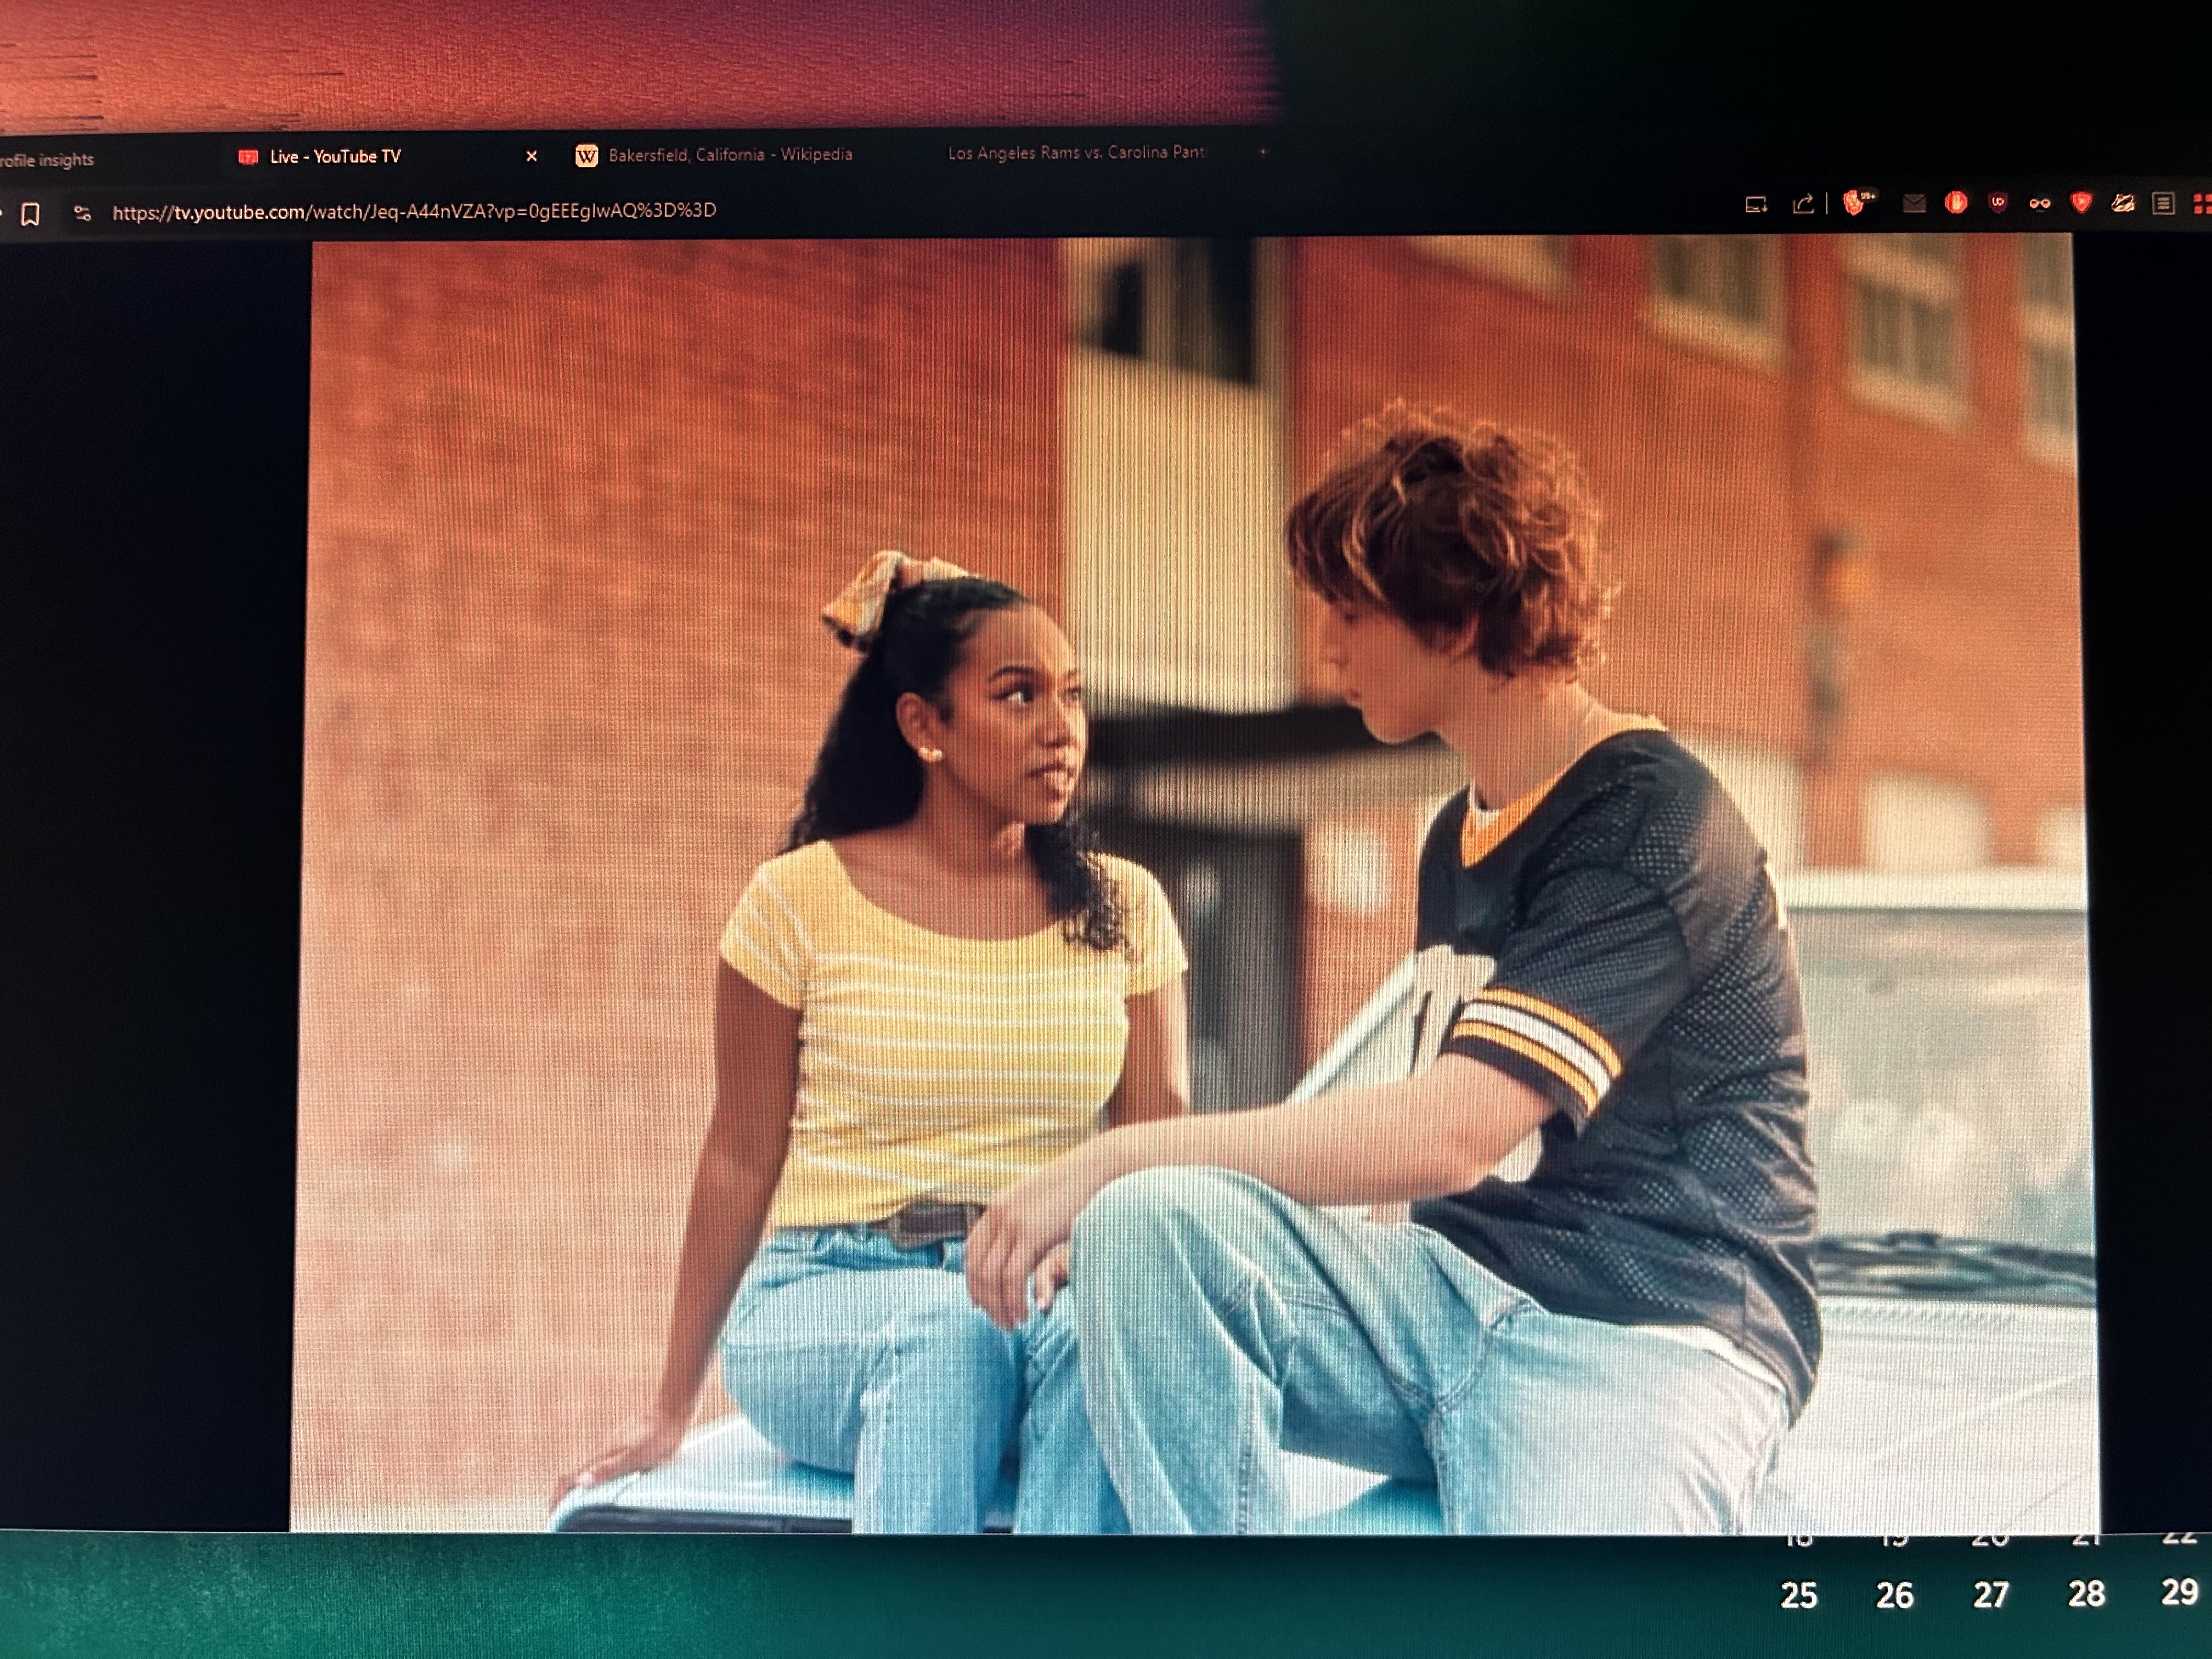The width and height of the screenshot is (2212, 1659).
Task: Open the red stop-hand adblock extension
Action: (1956, 203)
